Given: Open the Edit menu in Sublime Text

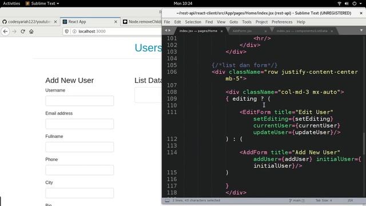Looking at the screenshot, I should 177,22.
